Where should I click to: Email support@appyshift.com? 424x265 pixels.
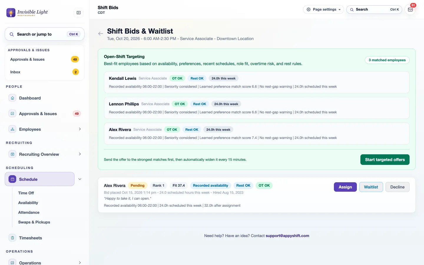click(287, 236)
